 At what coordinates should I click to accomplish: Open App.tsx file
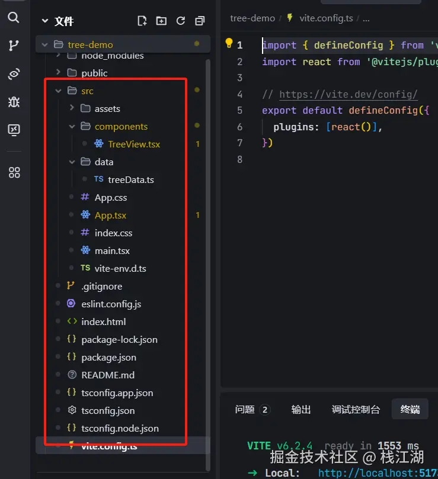(110, 215)
